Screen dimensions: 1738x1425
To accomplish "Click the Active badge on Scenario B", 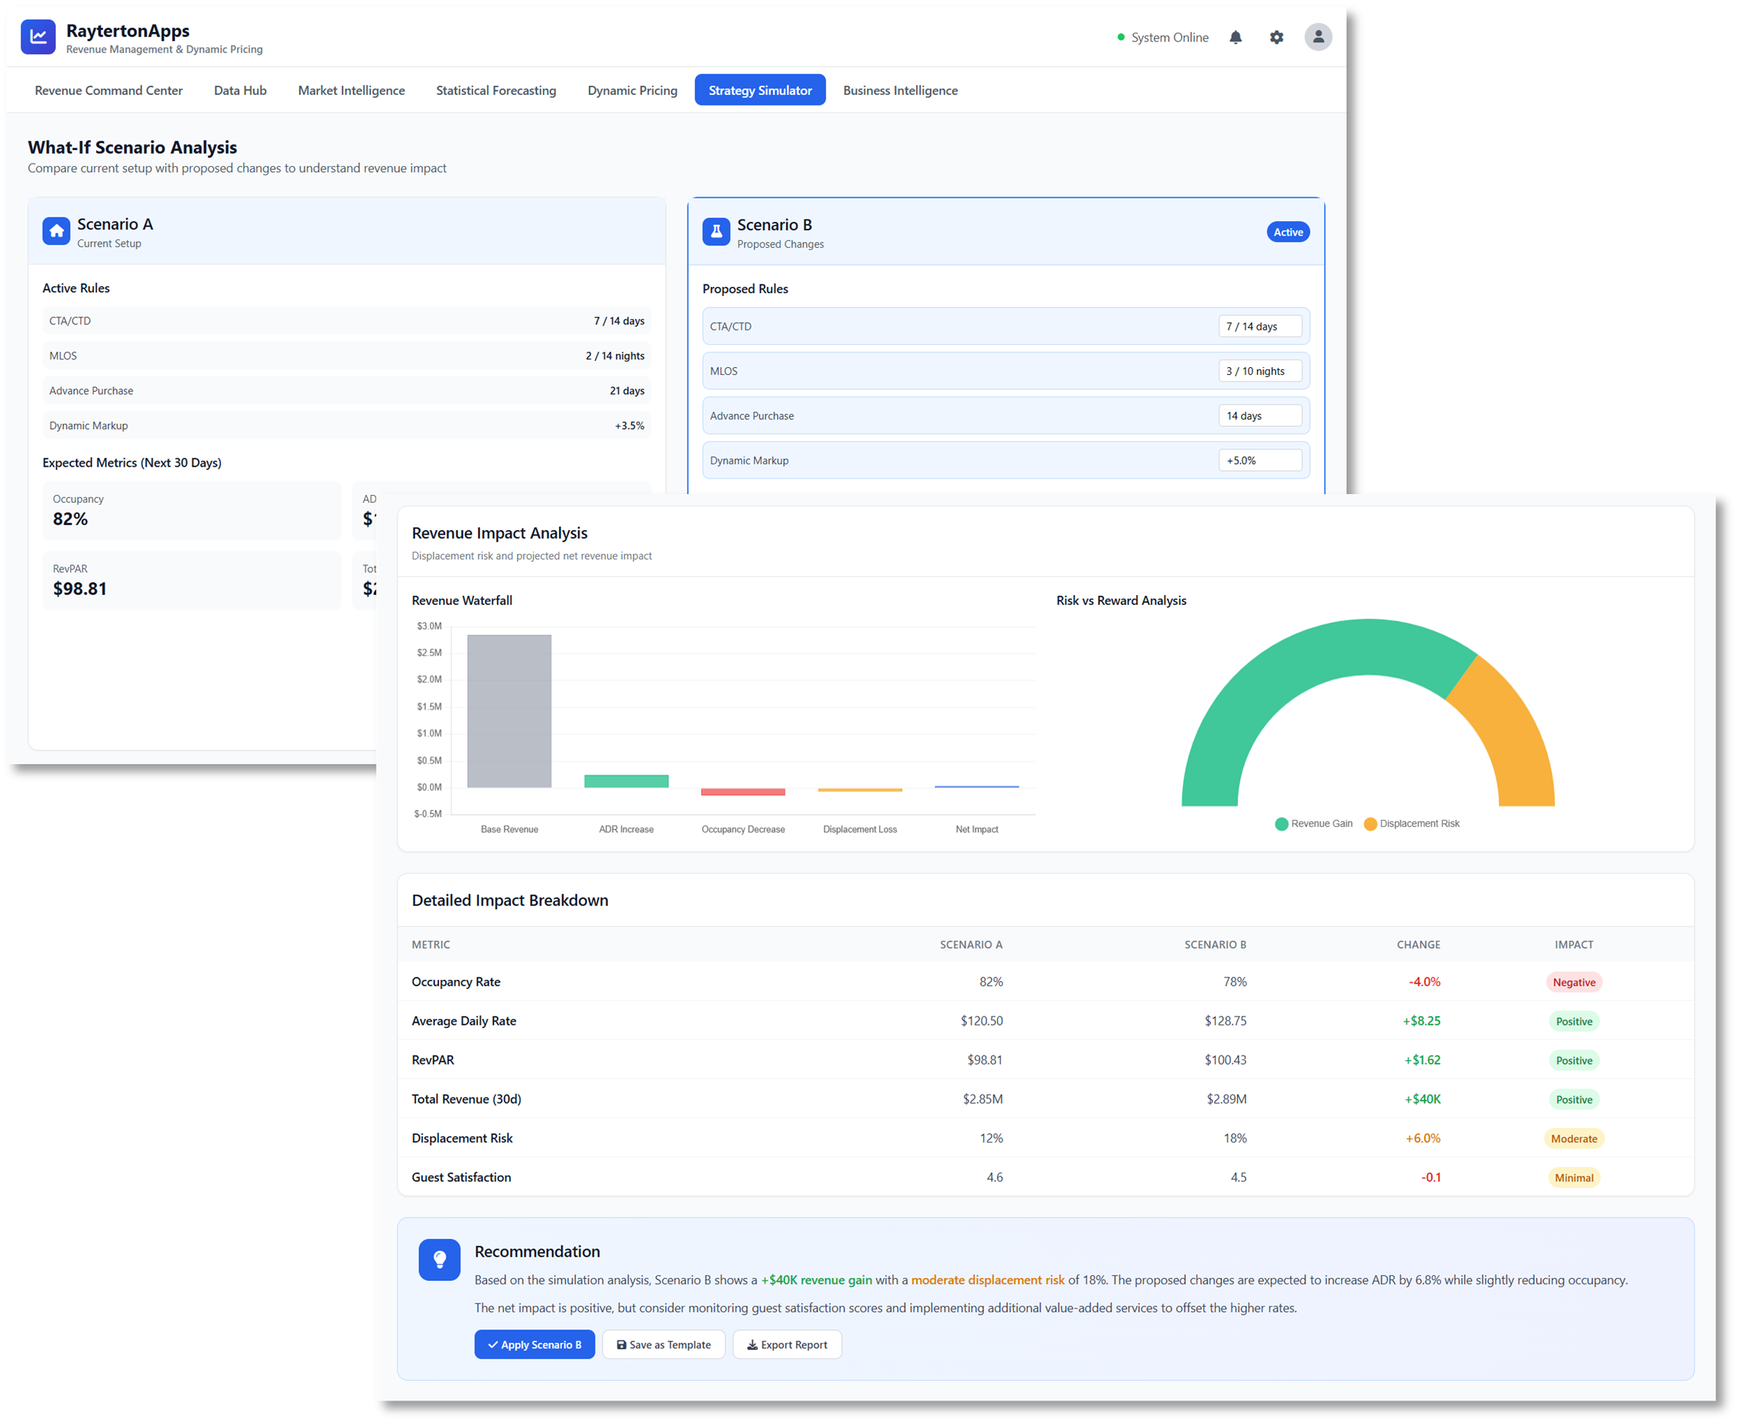I will click(1288, 233).
